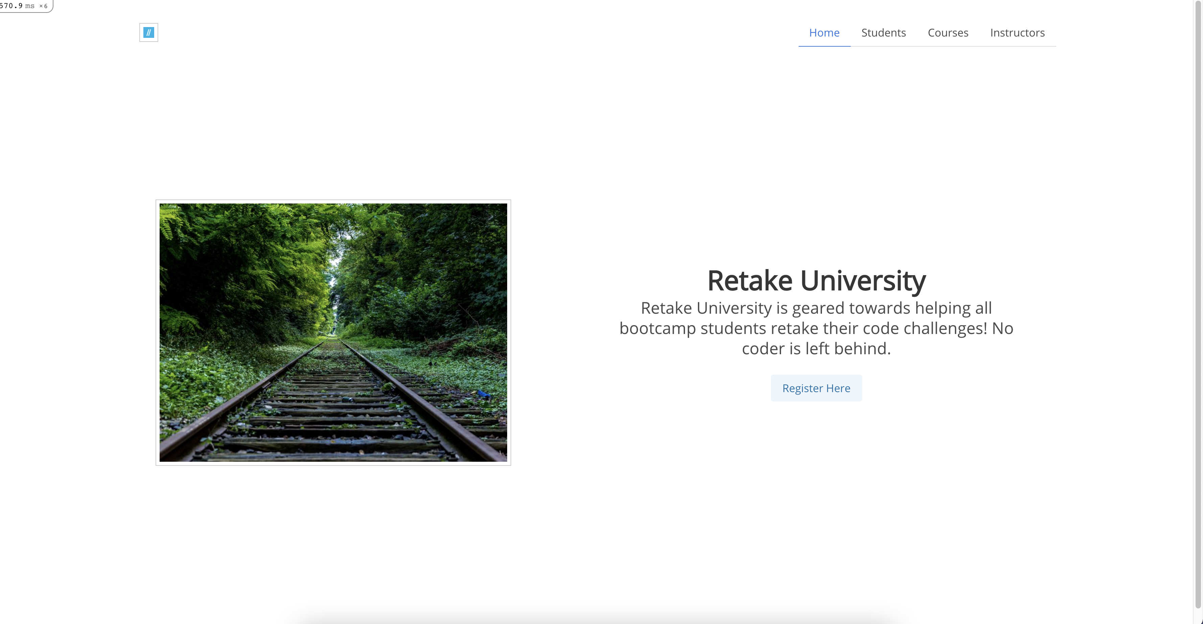
Task: Open the Courses section
Action: point(948,33)
